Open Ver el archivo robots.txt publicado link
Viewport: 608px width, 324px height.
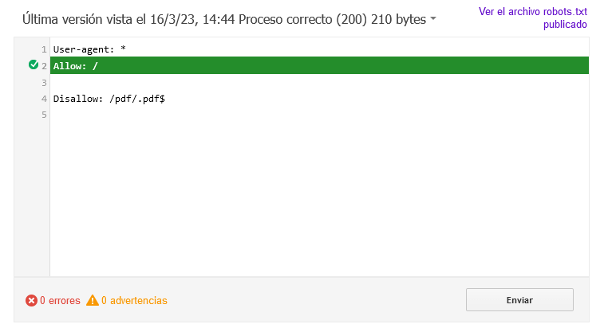(533, 18)
